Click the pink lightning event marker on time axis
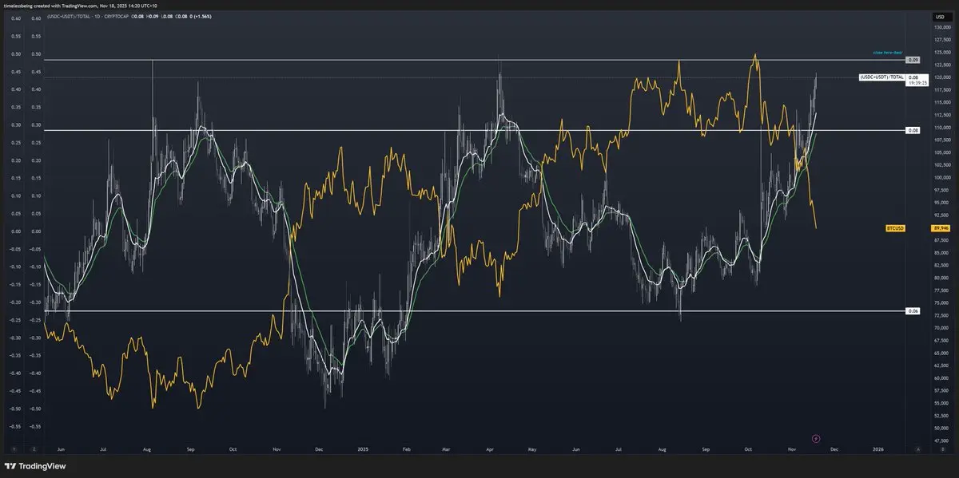The height and width of the screenshot is (478, 959). pyautogui.click(x=816, y=437)
